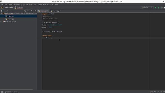Viewport: 165px width, 93px height.
Task: Change UTF-8 file encoding in status bar
Action: pos(162,92)
